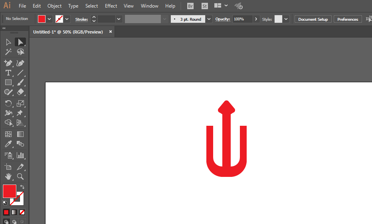Open the Type menu
372x224 pixels.
click(x=73, y=6)
